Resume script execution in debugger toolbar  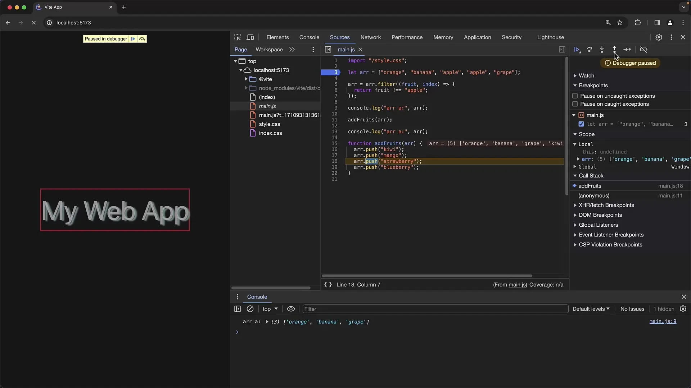(x=577, y=50)
